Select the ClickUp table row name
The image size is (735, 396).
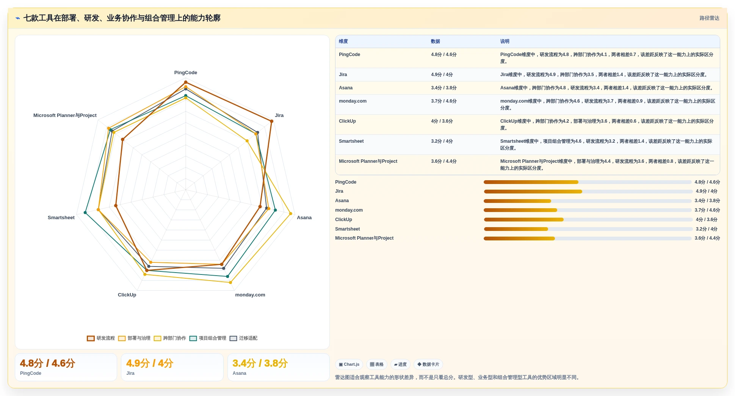[347, 121]
